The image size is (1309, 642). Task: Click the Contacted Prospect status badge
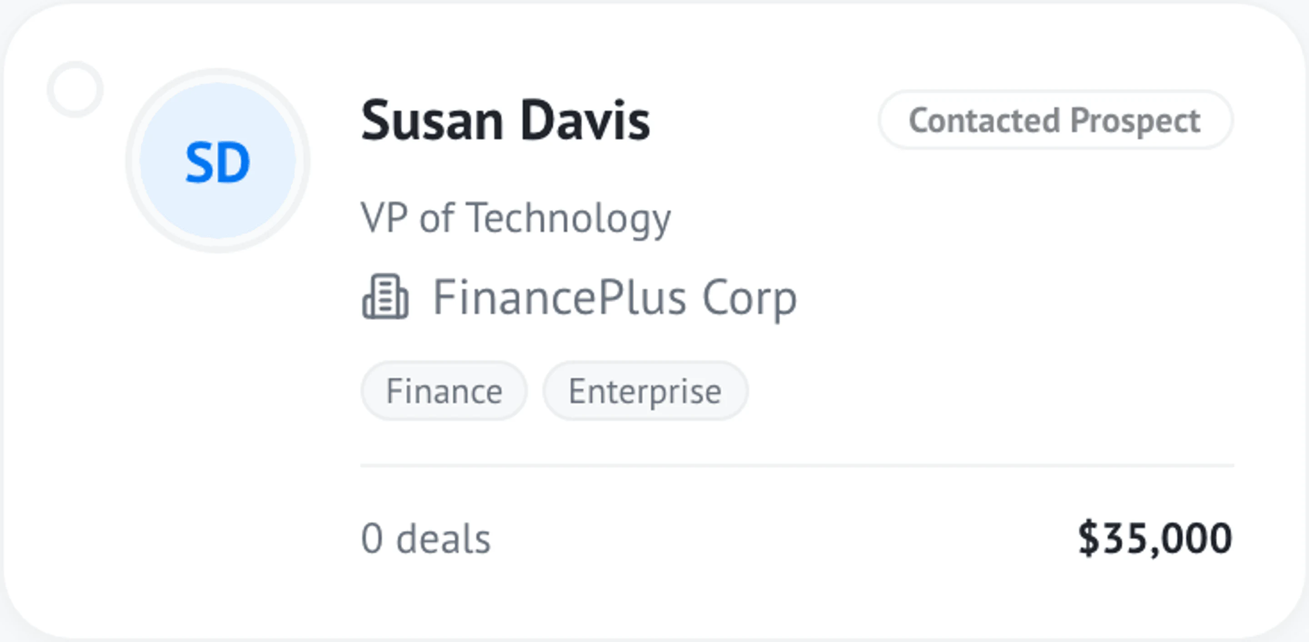pyautogui.click(x=1055, y=120)
